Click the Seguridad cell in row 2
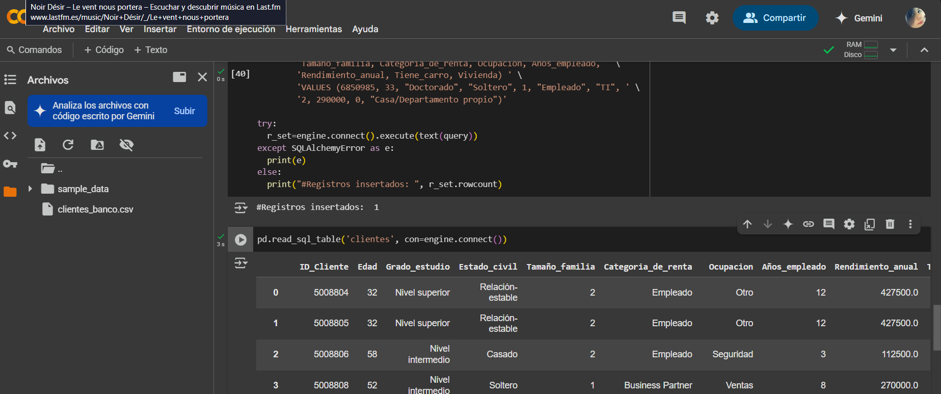Image resolution: width=941 pixels, height=394 pixels. [733, 354]
